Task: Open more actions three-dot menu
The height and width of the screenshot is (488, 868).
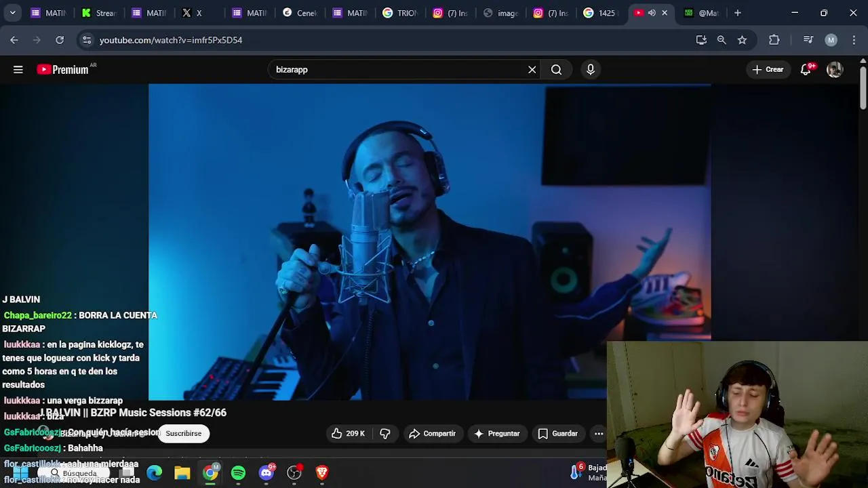Action: 599,433
